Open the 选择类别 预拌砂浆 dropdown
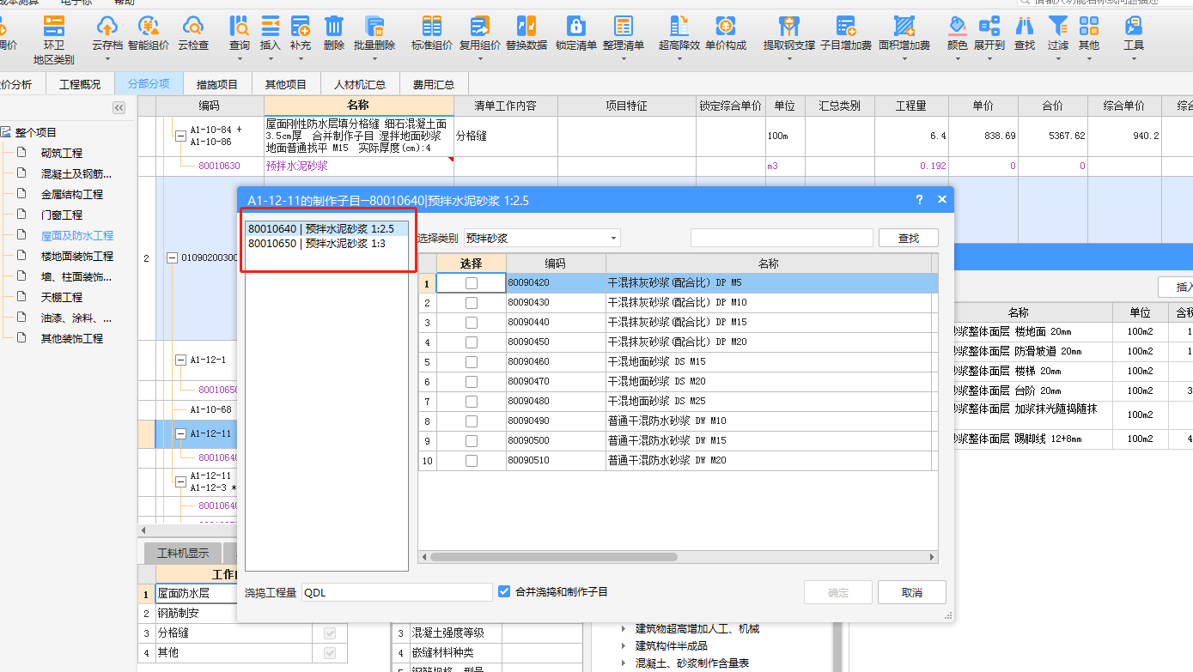This screenshot has width=1193, height=672. tap(542, 238)
